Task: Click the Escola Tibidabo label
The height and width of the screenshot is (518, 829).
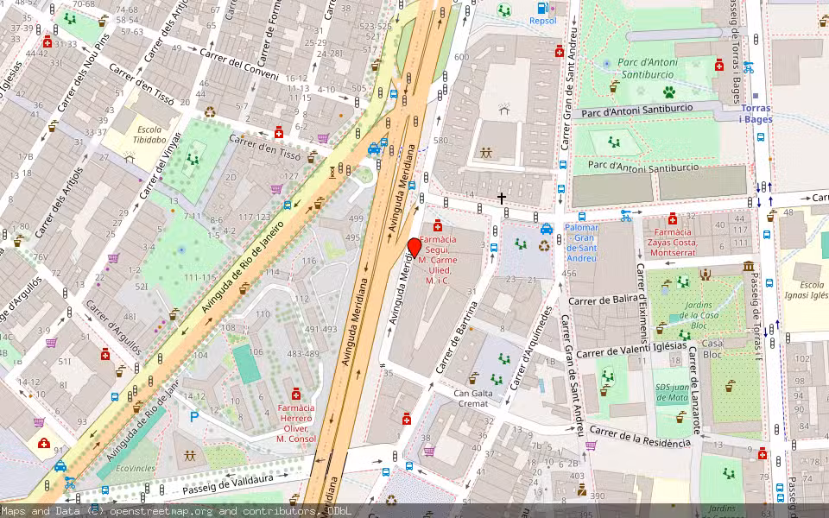Action: [x=149, y=136]
